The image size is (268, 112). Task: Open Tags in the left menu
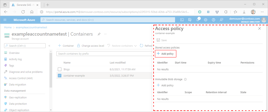tap(12, 66)
